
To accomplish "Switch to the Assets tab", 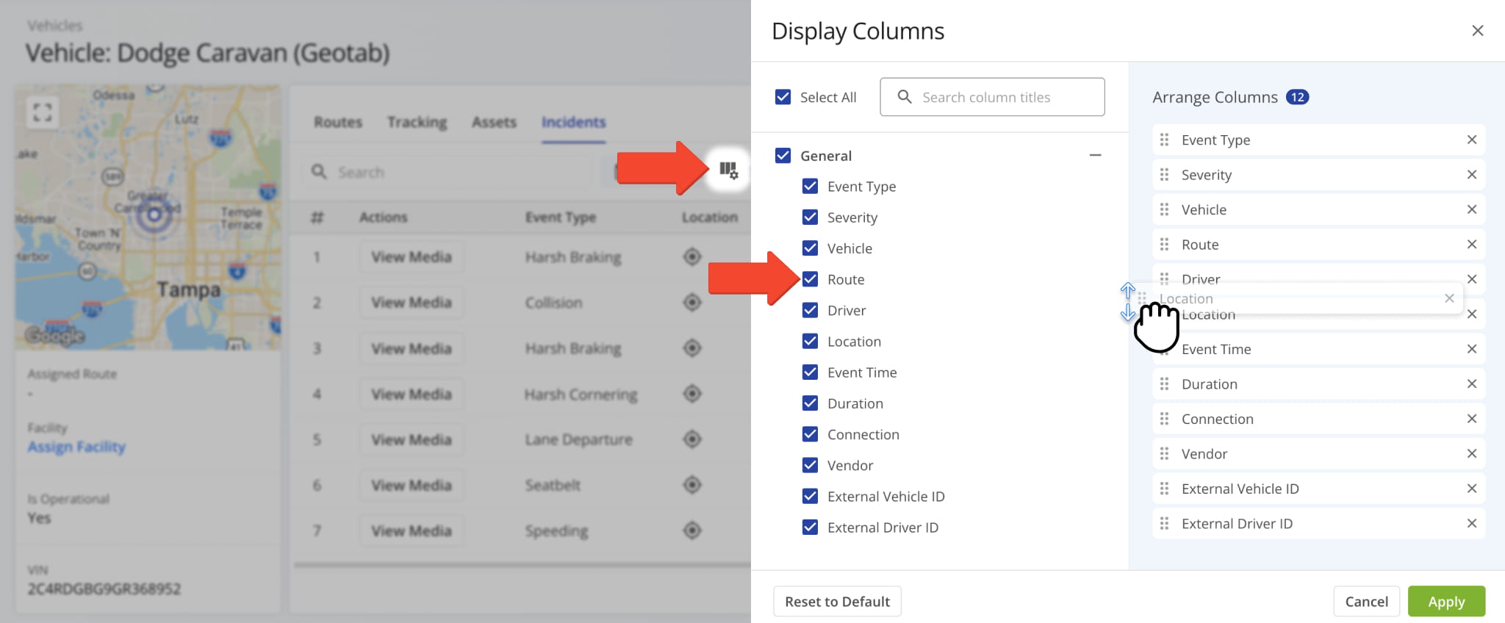I will click(494, 122).
